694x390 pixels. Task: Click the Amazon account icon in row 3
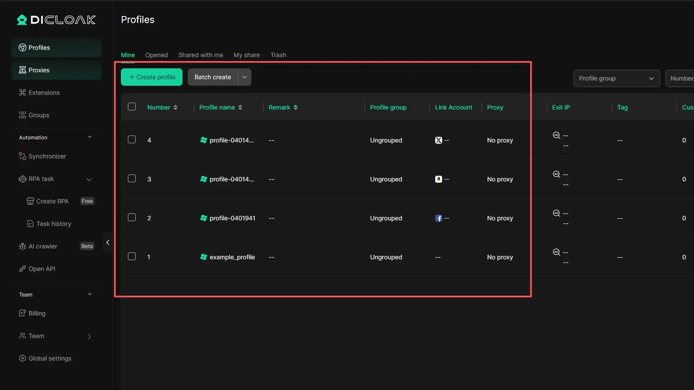(x=438, y=179)
